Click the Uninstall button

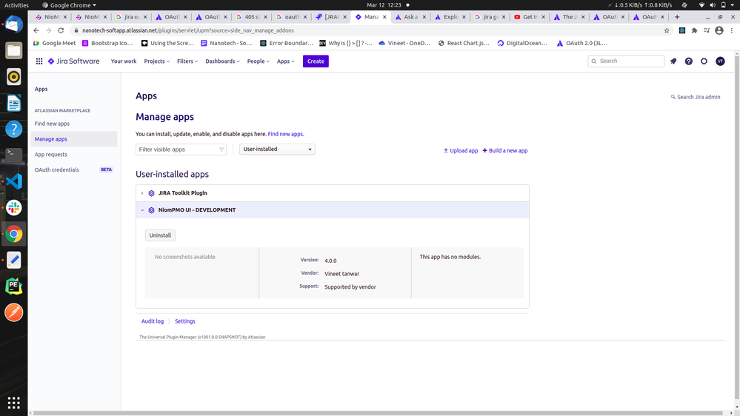(160, 235)
